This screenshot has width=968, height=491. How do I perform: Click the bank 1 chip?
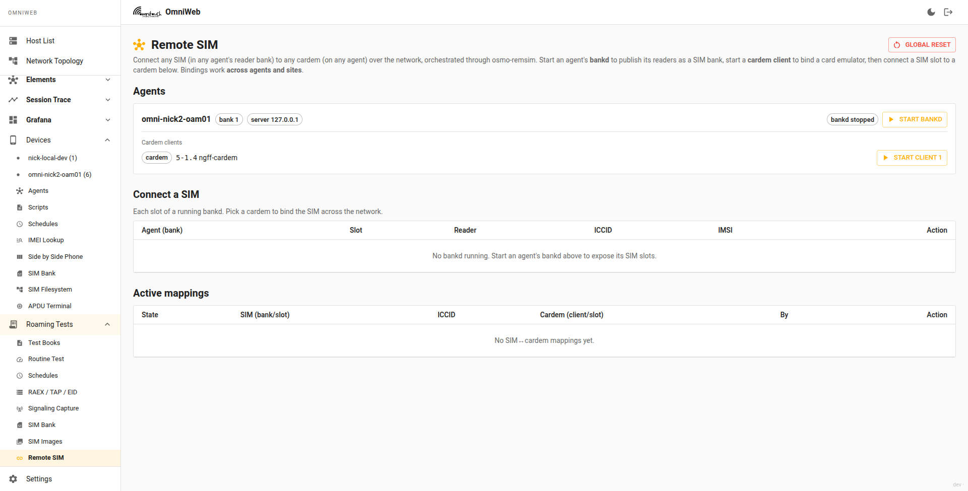click(x=229, y=119)
